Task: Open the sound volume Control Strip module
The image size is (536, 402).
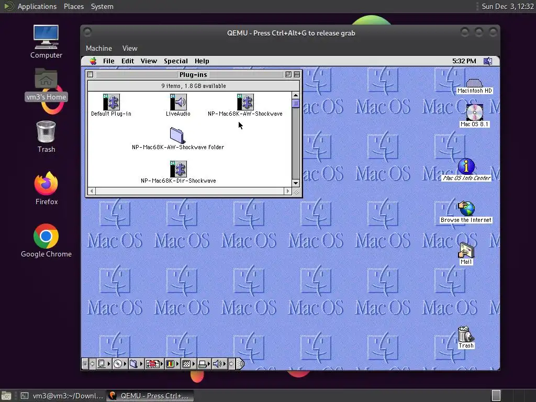Action: [217, 364]
